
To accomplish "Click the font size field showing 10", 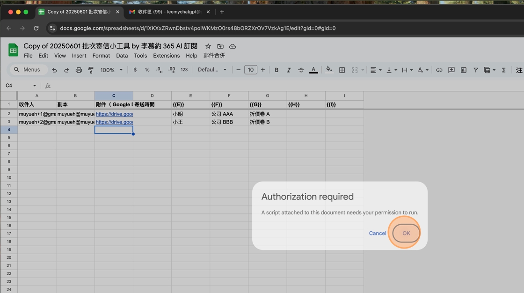I will click(251, 70).
